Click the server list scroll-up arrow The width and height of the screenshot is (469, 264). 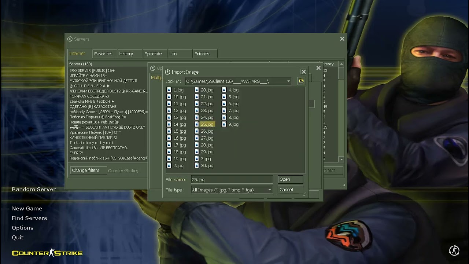[x=341, y=64]
